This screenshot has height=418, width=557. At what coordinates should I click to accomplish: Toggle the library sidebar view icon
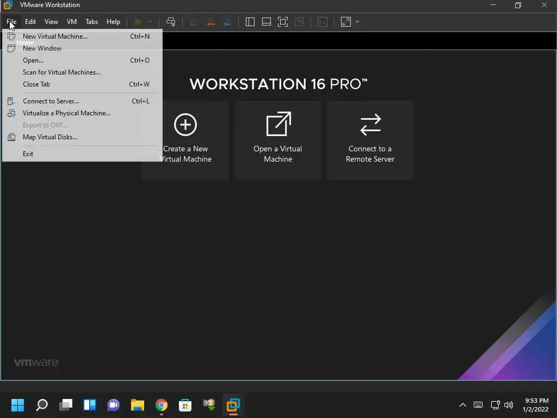tap(250, 22)
